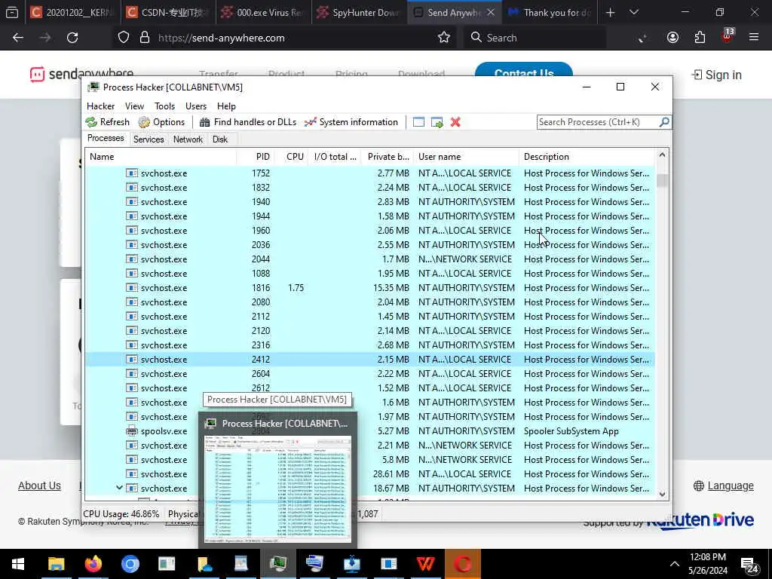772x579 pixels.
Task: Open Options from the Process Hacker toolbar
Action: tap(161, 122)
